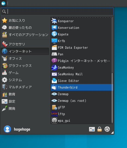Select the インターネット category
127x148 pixels.
click(x=25, y=51)
